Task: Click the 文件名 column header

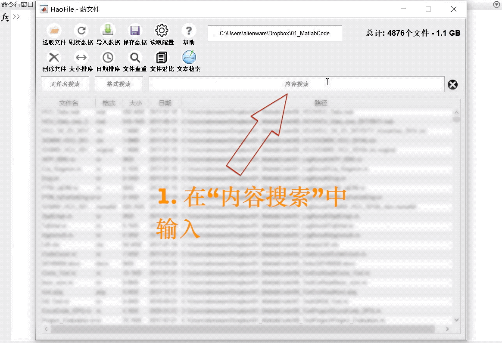Action: tap(69, 103)
